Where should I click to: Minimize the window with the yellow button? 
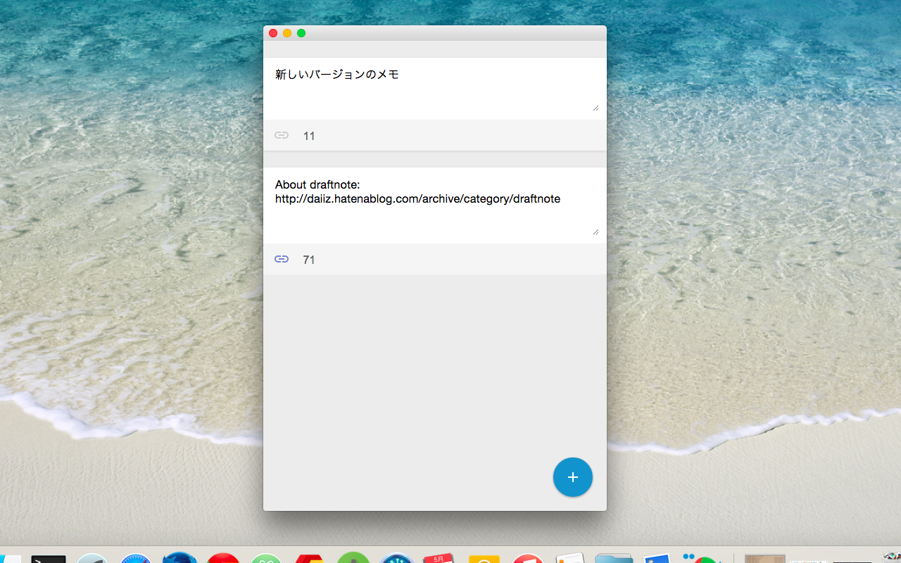(287, 33)
